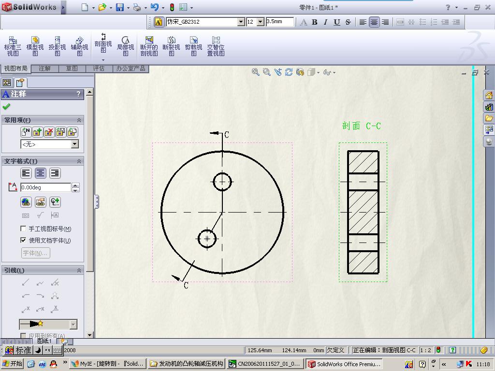Collapse the 文字格式 (Text Format) section
This screenshot has height=371, width=495.
[79, 161]
